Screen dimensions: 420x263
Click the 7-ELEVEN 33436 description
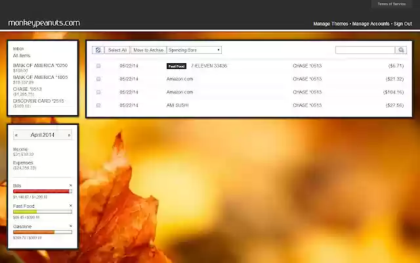209,66
